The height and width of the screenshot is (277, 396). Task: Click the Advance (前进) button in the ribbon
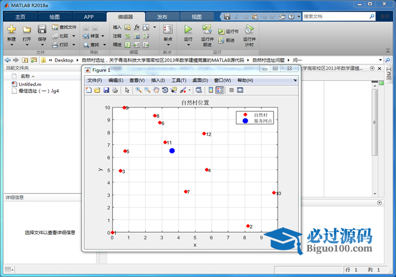pyautogui.click(x=227, y=40)
